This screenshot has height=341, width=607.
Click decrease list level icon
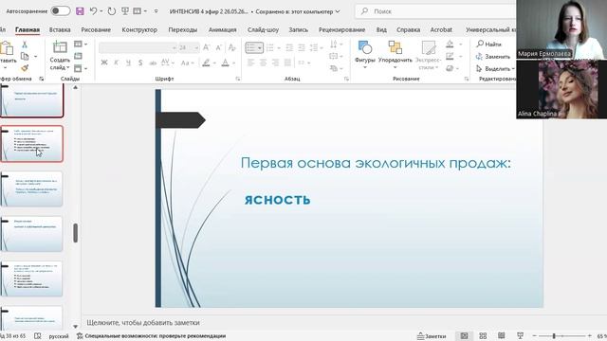tap(289, 47)
